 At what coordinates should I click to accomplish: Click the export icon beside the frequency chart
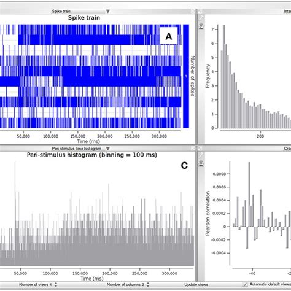point(201,26)
